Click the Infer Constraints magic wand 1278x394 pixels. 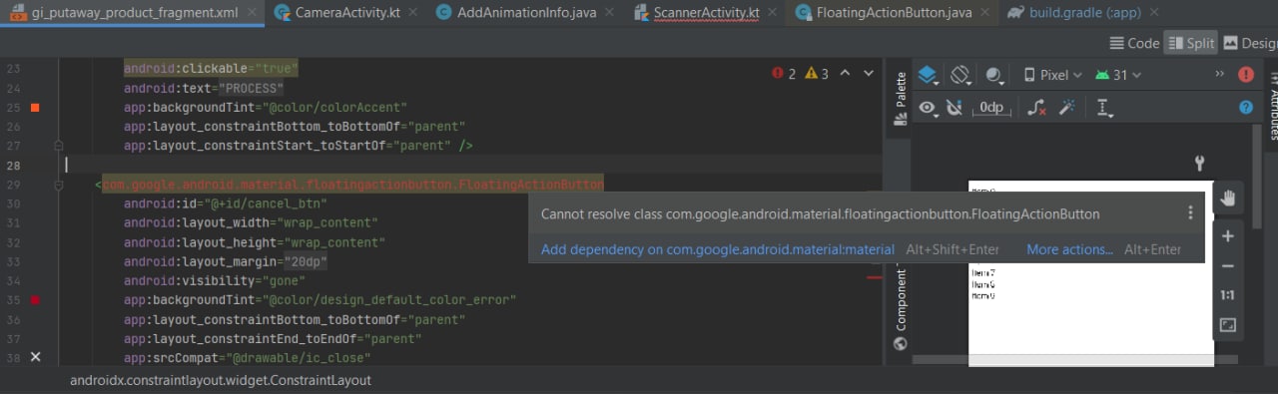(x=1066, y=108)
